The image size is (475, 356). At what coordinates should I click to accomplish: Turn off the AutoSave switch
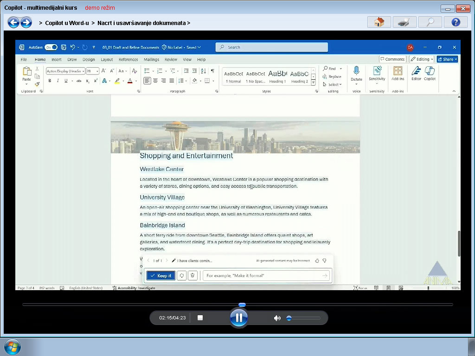click(51, 47)
